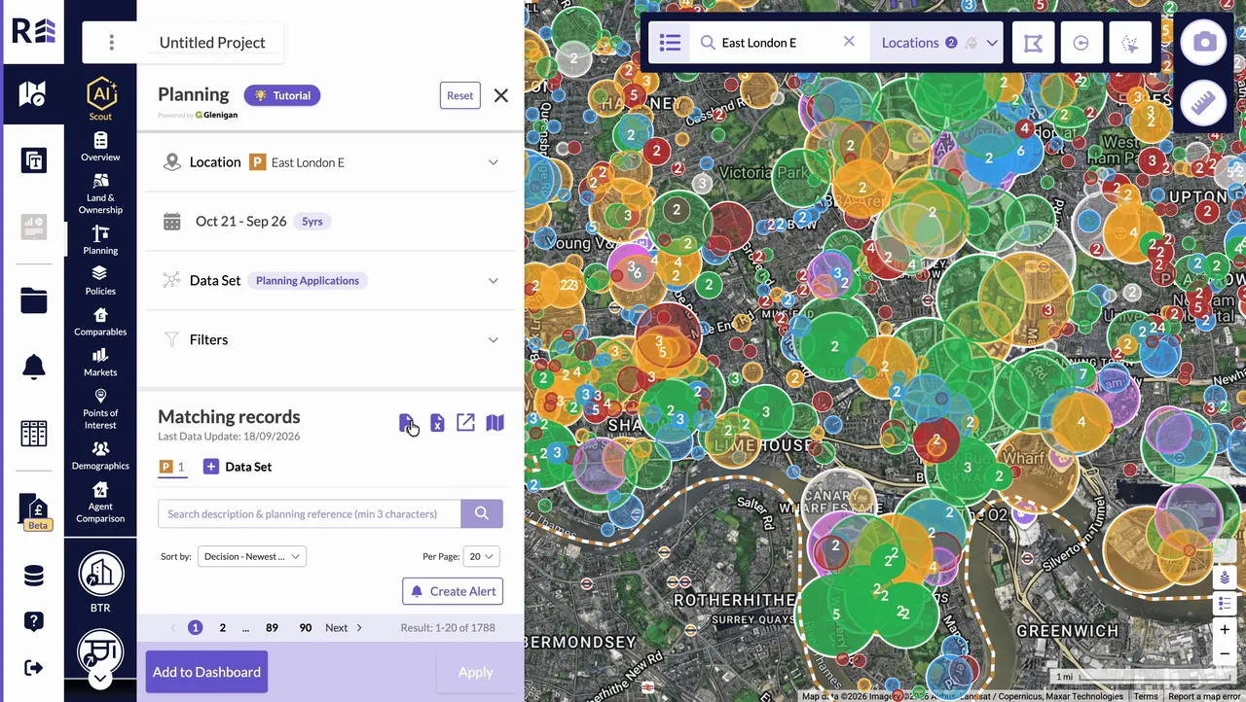Open the Comparables section

coord(100,322)
